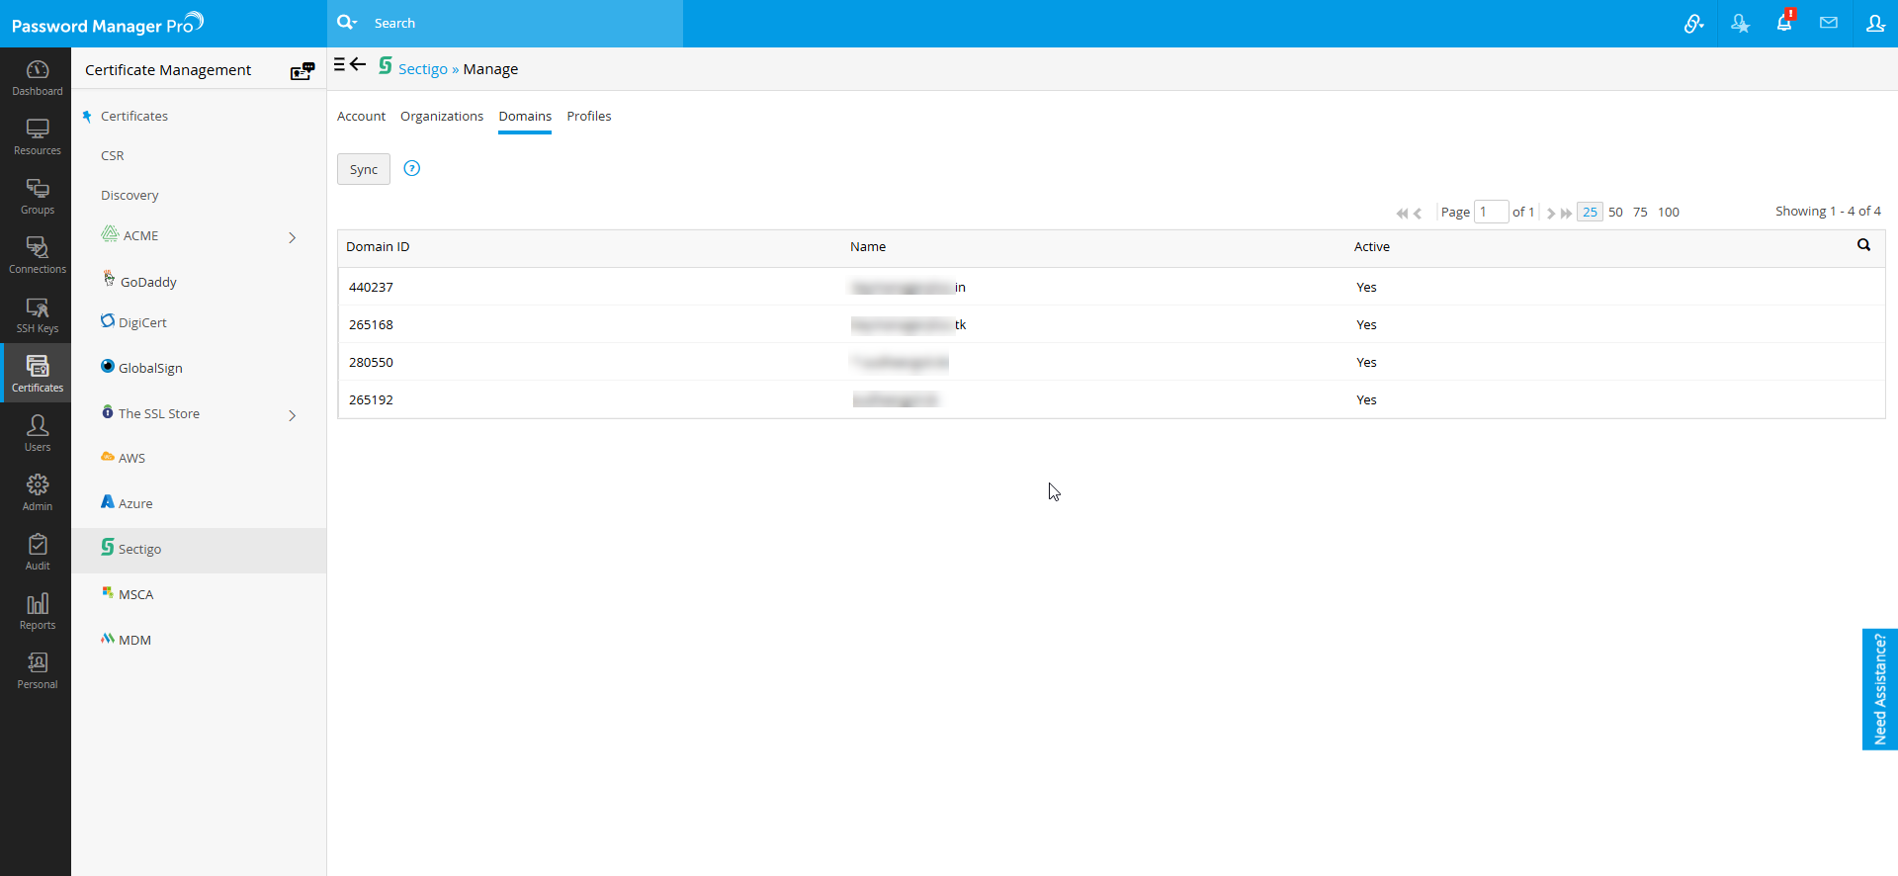
Task: Open the Profiles tab
Action: 589,117
